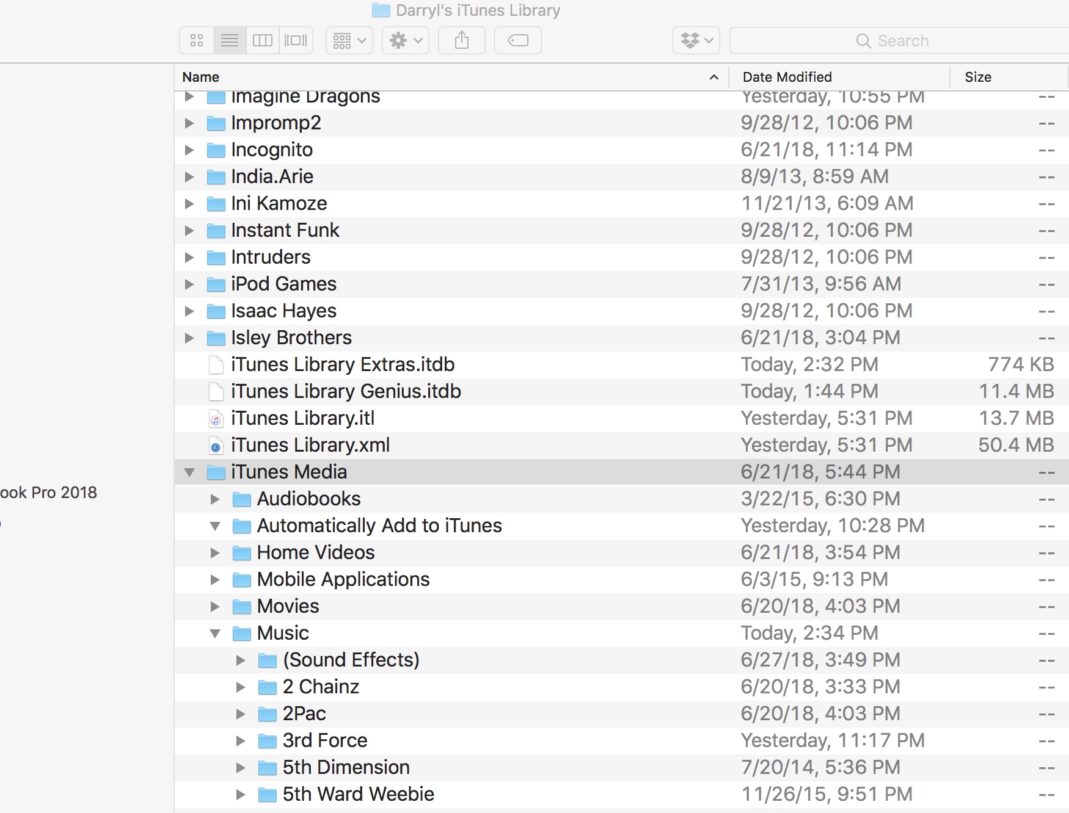Expand the iPod Games folder
The width and height of the screenshot is (1069, 813).
point(189,284)
